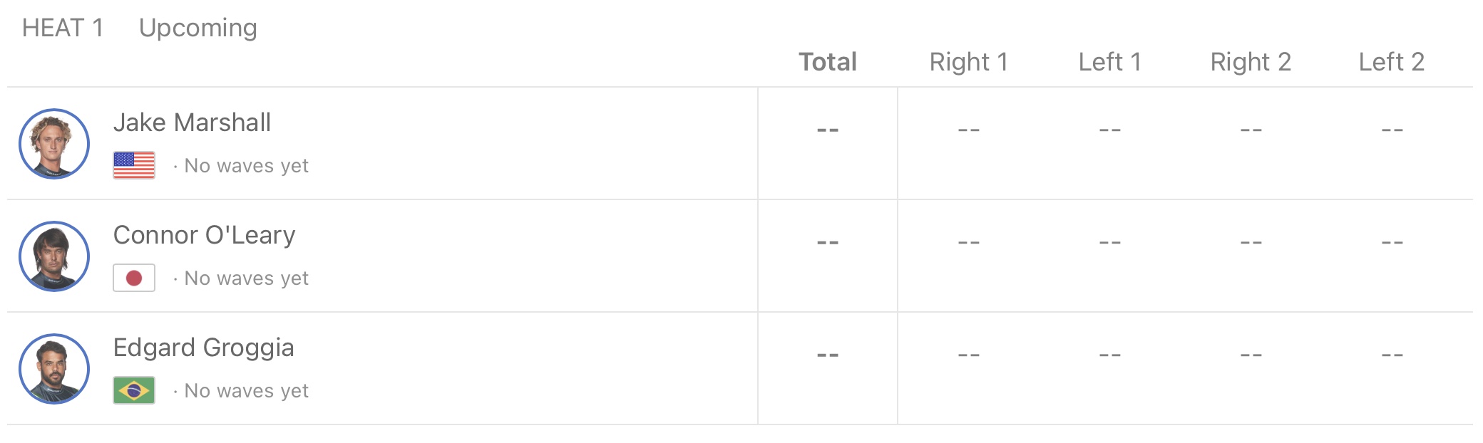
Task: Select the Right 2 column header
Action: (1251, 62)
